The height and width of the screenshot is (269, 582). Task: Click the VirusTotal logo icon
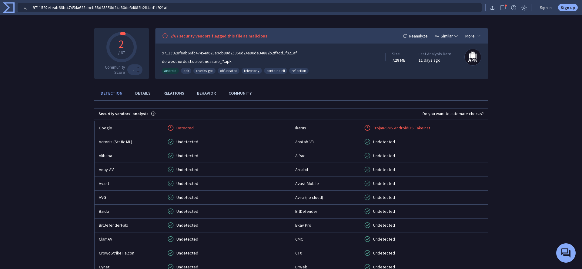tap(9, 8)
